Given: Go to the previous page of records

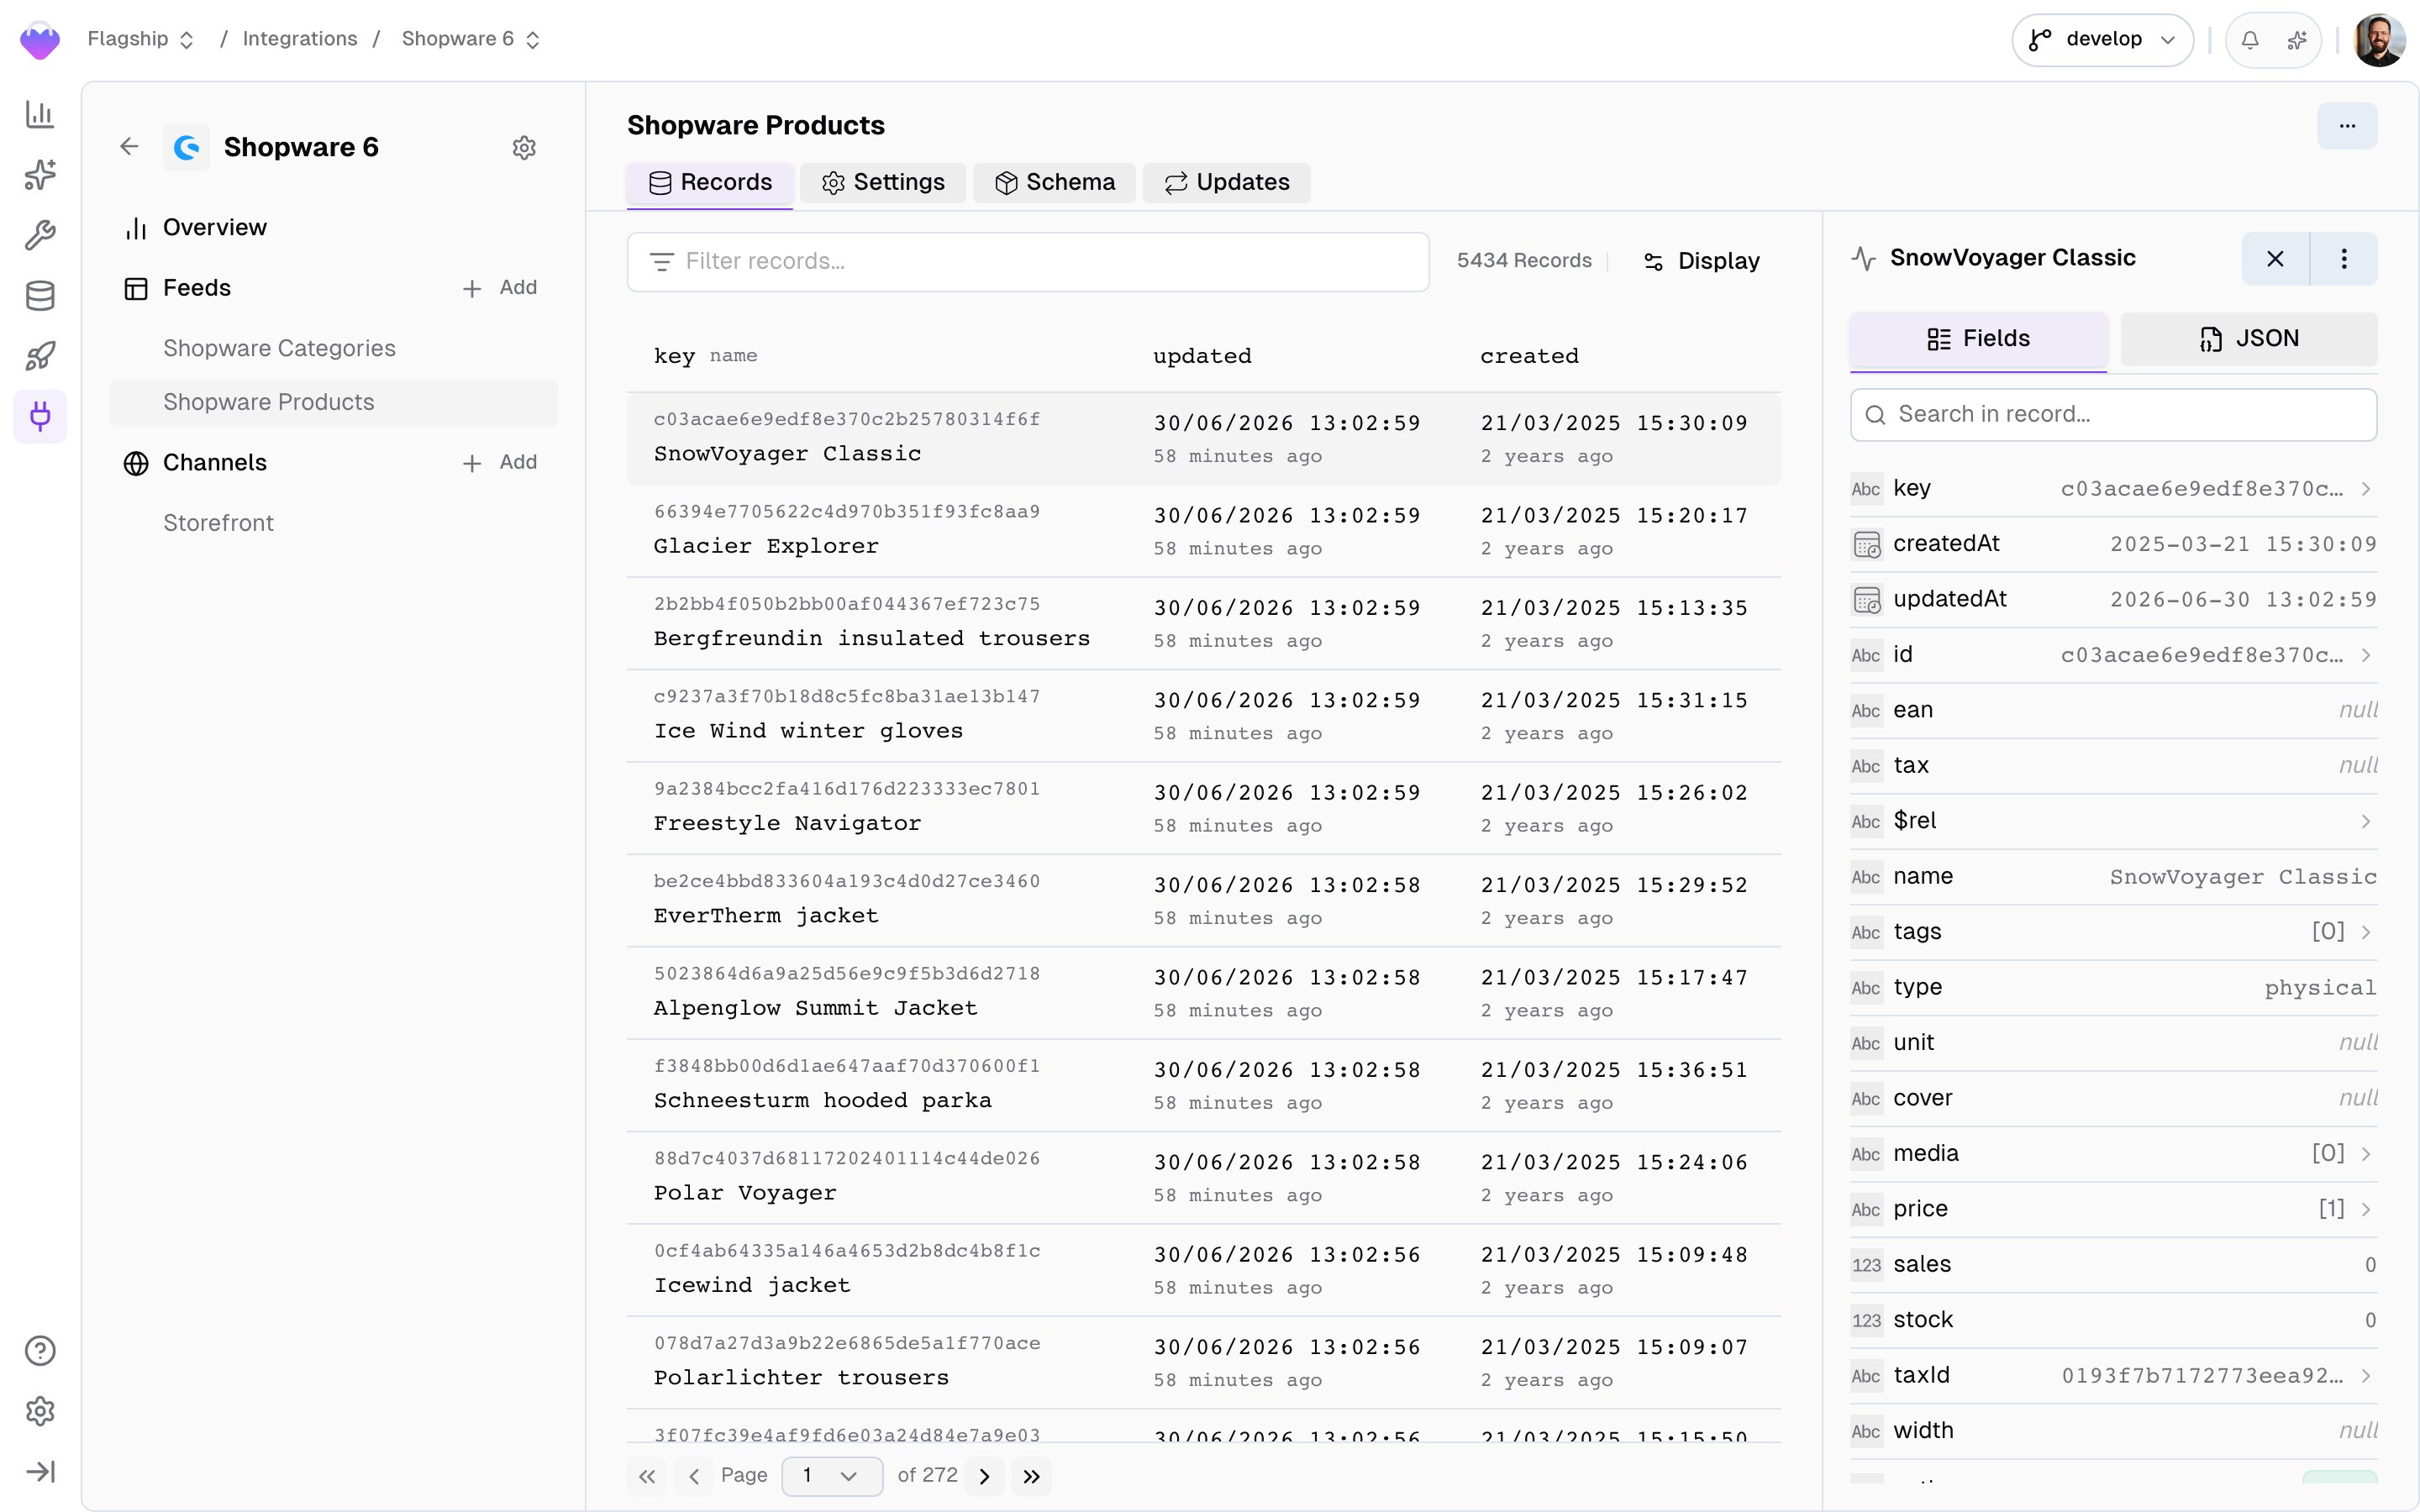Looking at the screenshot, I should [x=694, y=1476].
